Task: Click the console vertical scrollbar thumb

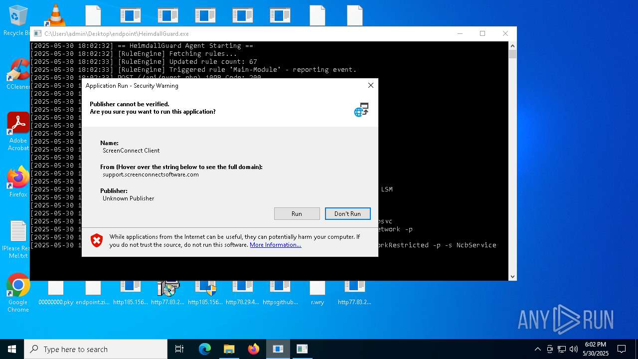Action: 512,54
